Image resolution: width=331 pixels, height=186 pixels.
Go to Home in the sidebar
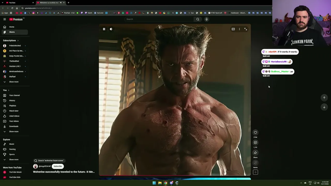click(x=15, y=27)
